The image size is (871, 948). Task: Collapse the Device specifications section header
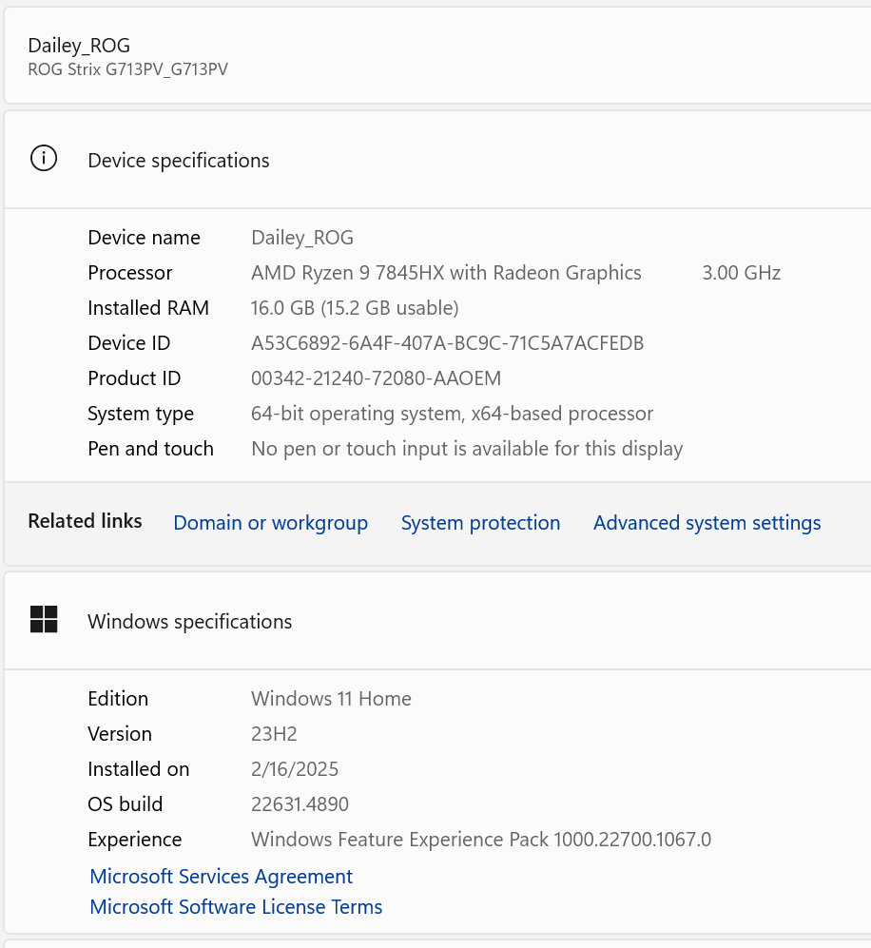[437, 160]
